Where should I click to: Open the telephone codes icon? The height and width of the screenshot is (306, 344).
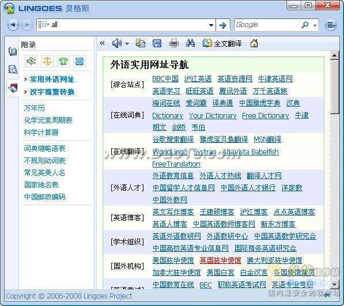63,61
